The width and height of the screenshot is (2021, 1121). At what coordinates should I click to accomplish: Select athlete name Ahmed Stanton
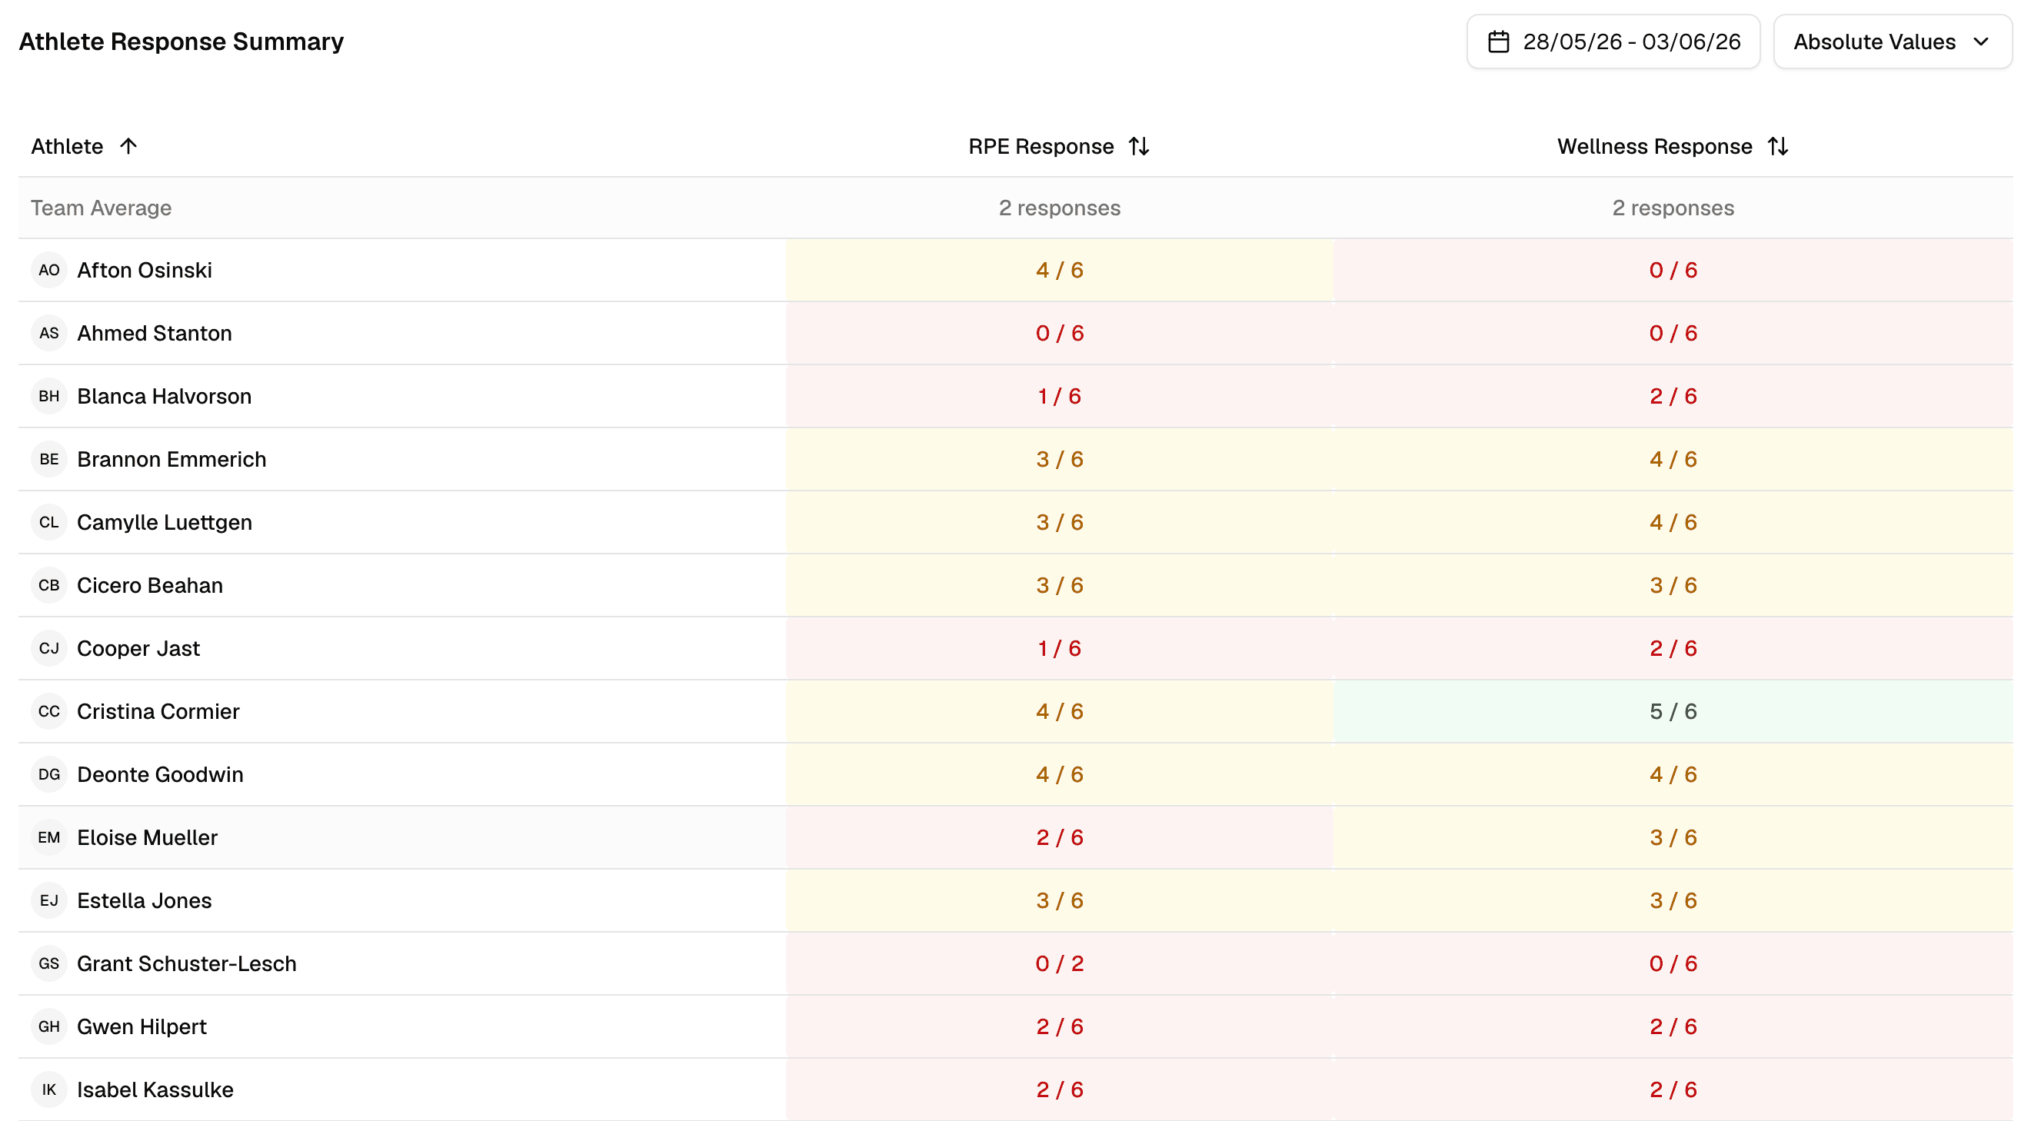[x=155, y=334]
